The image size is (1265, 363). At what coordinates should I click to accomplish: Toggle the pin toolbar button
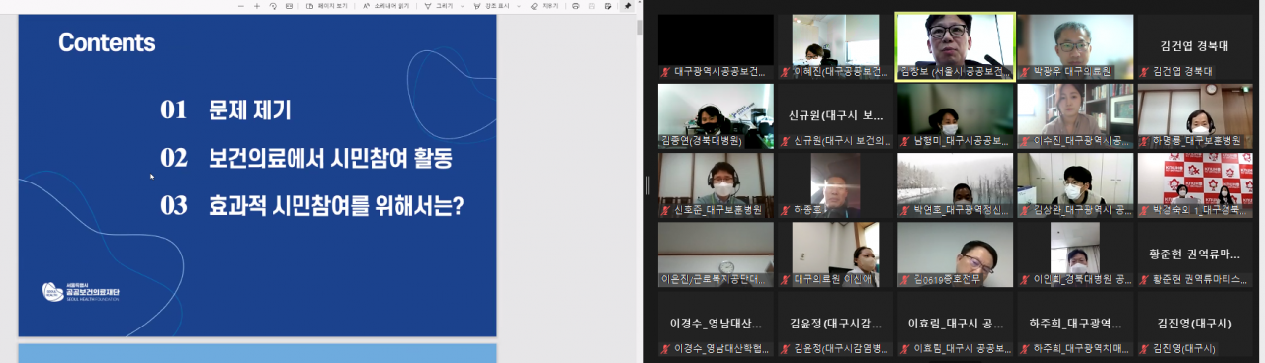[x=627, y=6]
